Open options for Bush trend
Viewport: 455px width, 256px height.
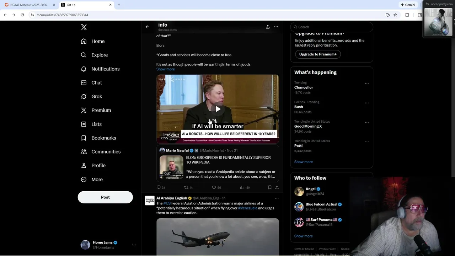click(367, 103)
